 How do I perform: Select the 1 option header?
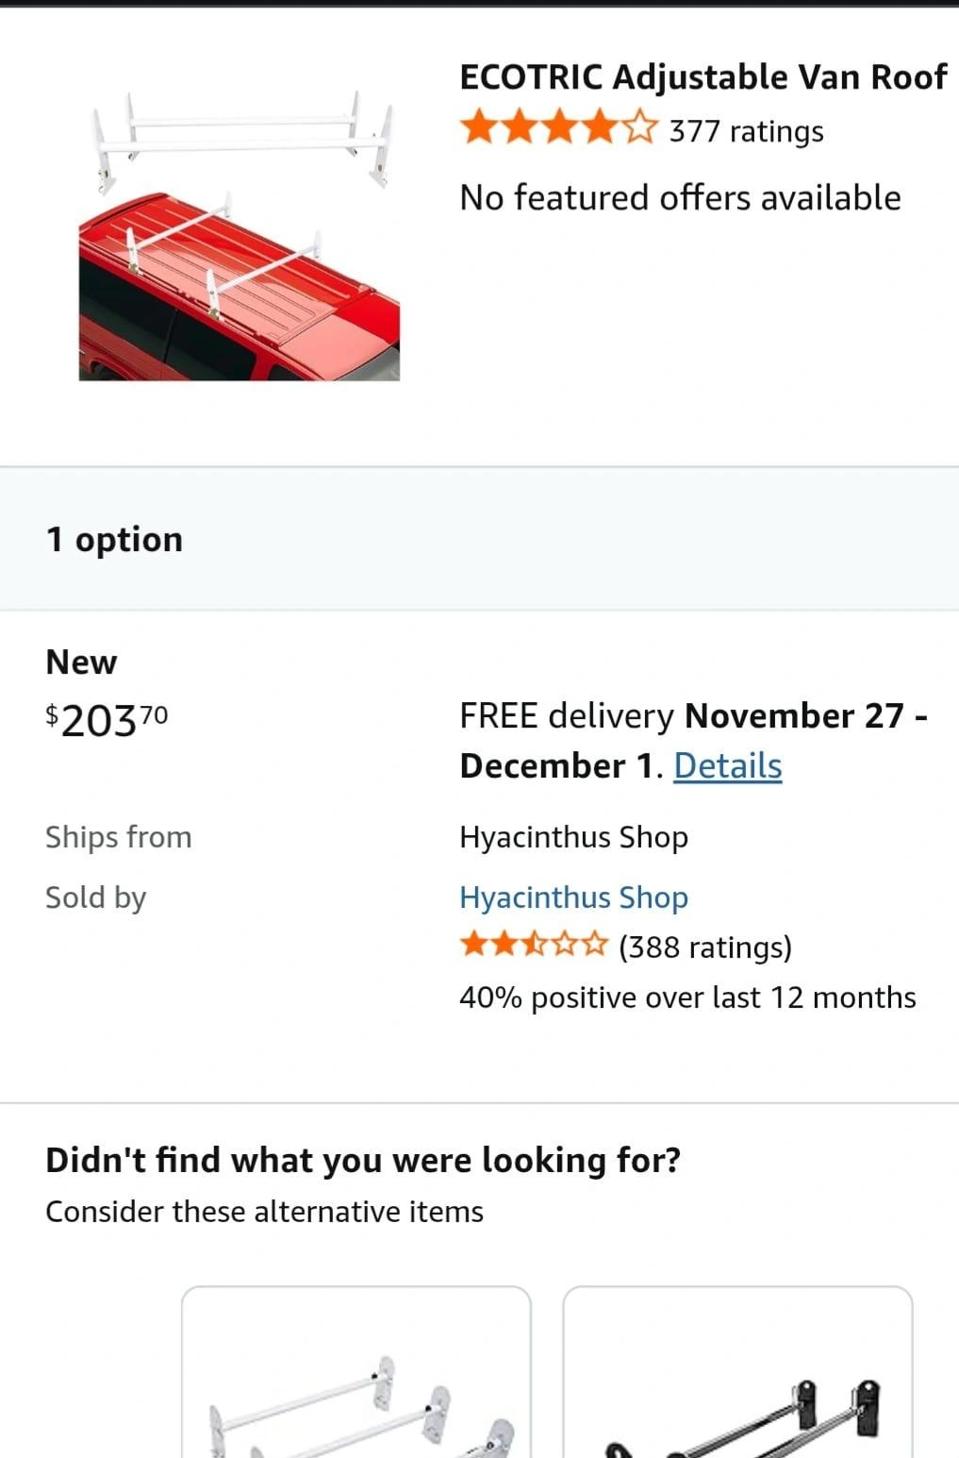114,540
